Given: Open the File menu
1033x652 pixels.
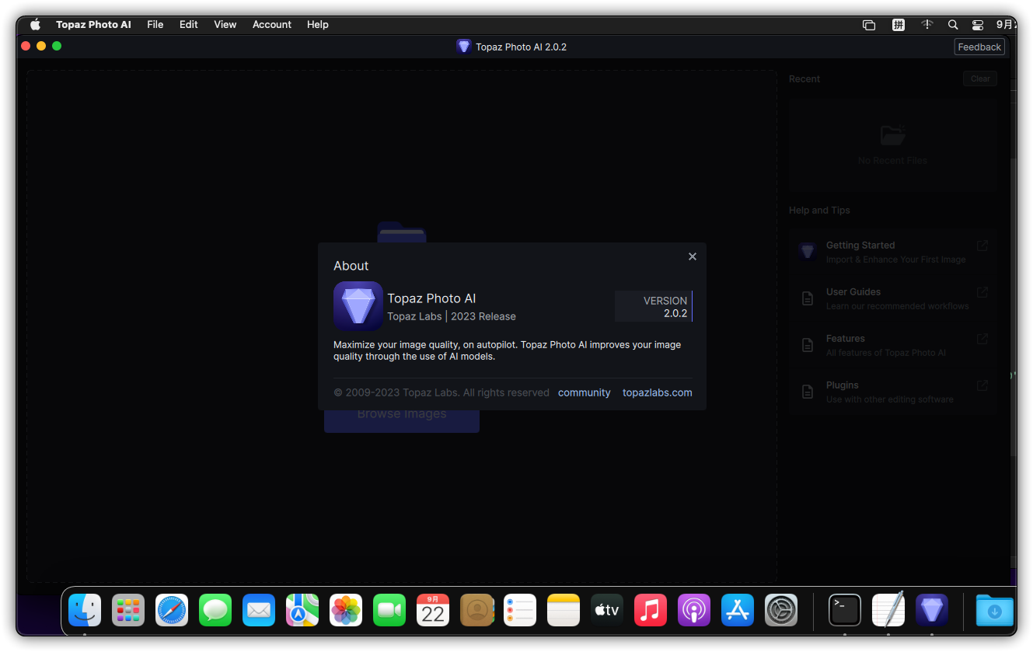Looking at the screenshot, I should [x=155, y=24].
